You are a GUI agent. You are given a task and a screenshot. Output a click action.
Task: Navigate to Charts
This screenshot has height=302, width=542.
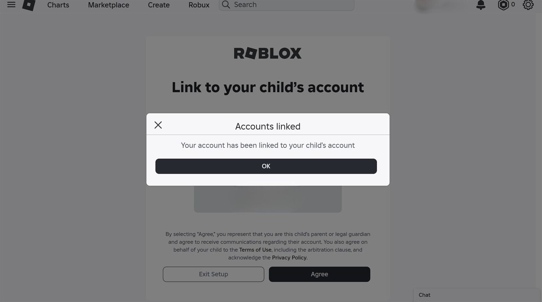[58, 5]
